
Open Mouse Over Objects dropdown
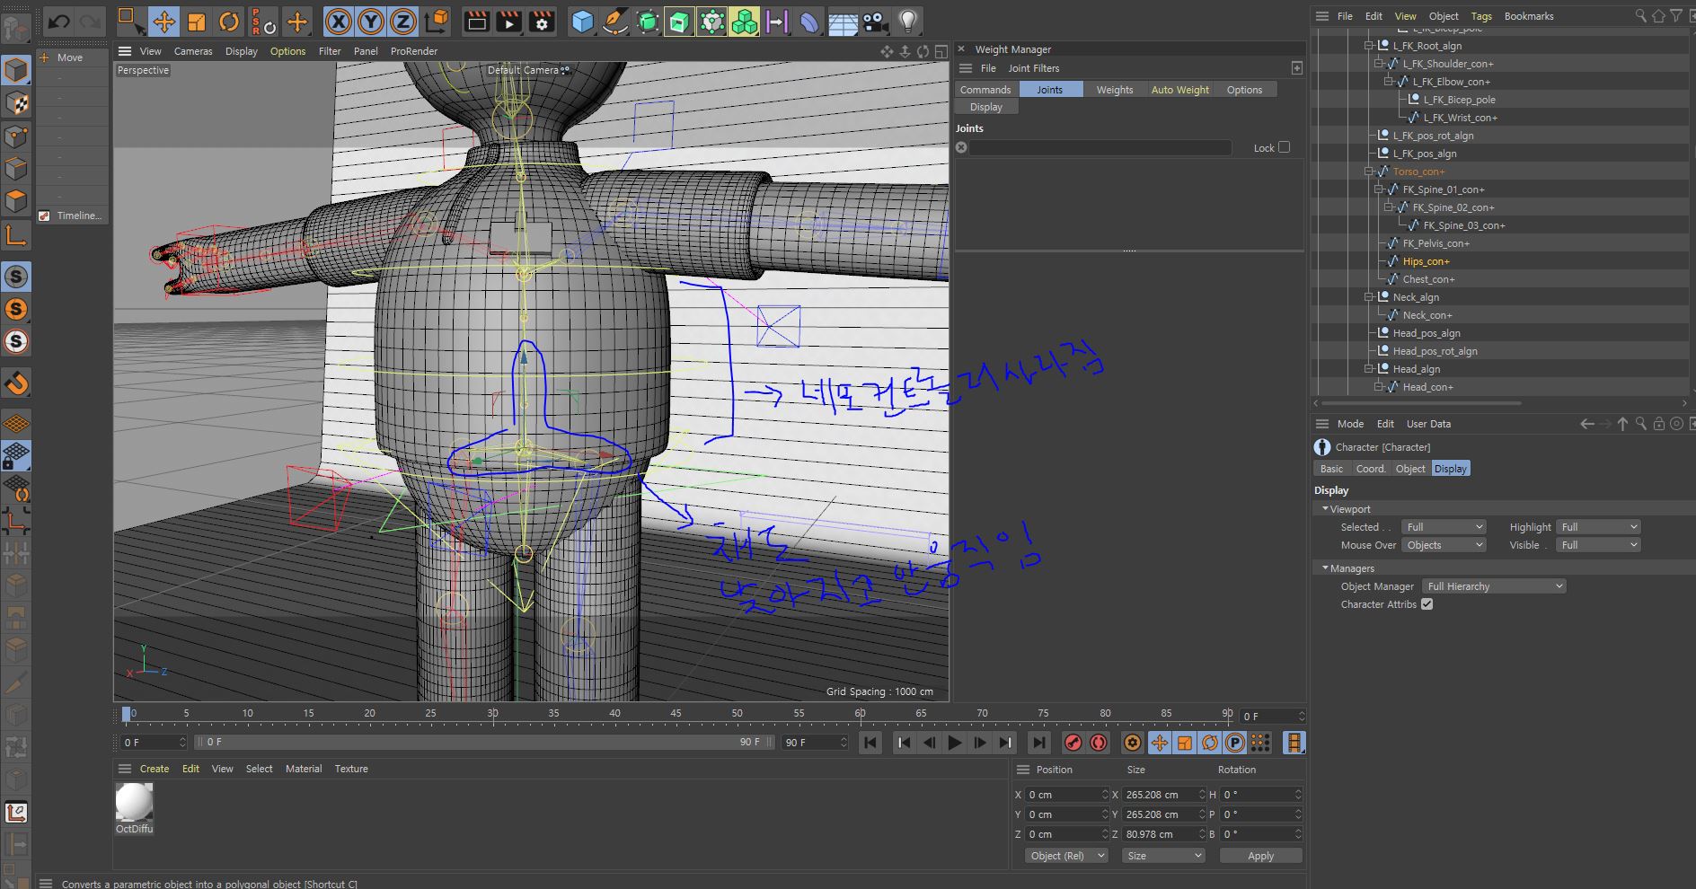[1444, 545]
